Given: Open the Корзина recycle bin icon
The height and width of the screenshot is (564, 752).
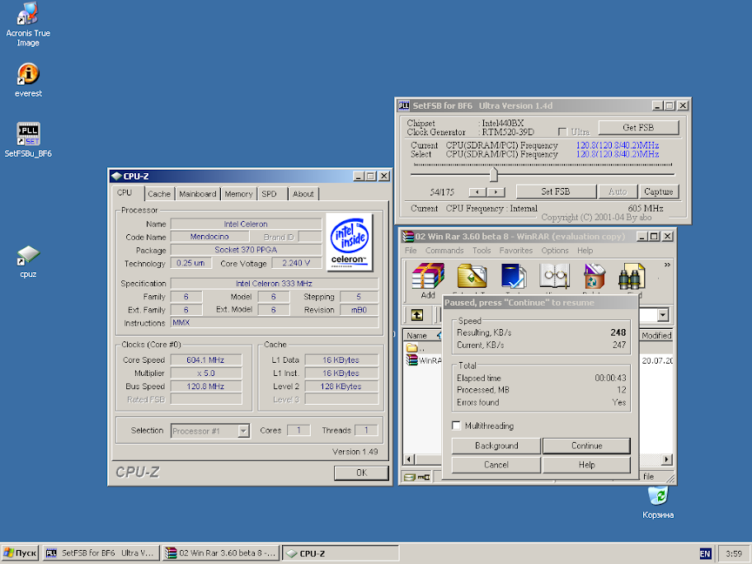Looking at the screenshot, I should pos(657,502).
